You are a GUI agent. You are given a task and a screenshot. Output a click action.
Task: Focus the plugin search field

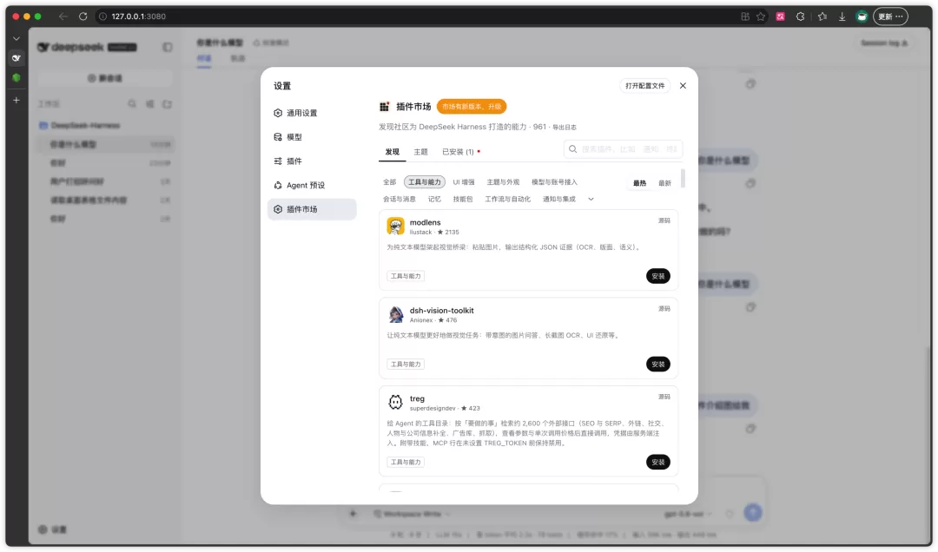click(623, 149)
